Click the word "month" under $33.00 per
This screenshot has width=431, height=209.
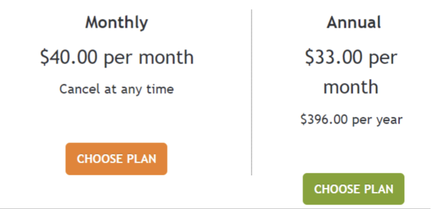point(351,87)
